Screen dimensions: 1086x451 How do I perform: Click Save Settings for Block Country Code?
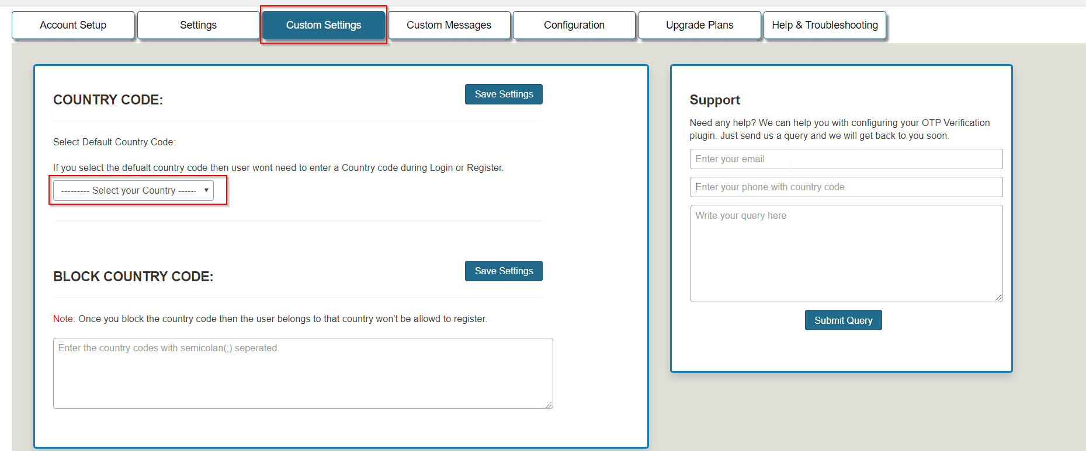[504, 271]
